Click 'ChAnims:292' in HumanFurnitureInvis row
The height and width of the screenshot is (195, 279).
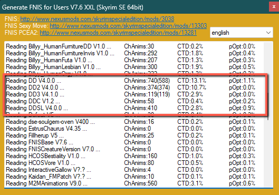pyautogui.click(x=141, y=53)
